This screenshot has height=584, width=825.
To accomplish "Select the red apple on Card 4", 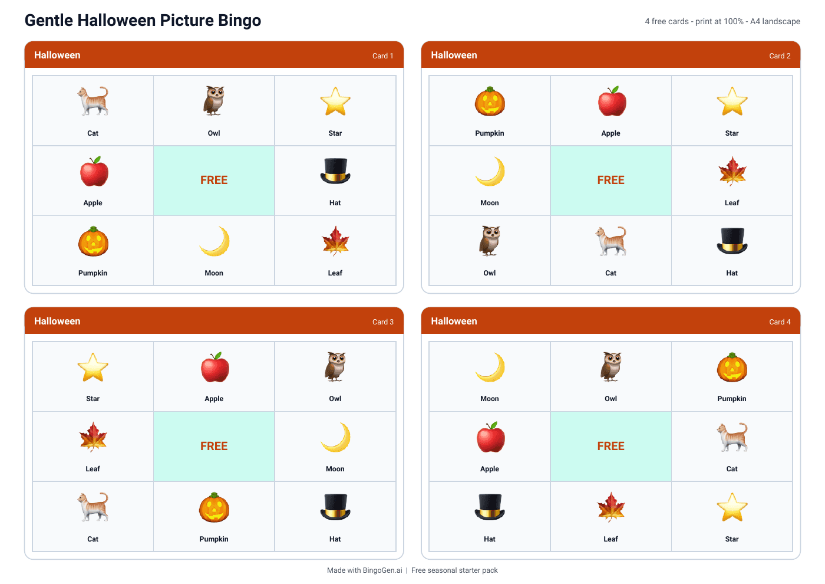I will coord(490,437).
